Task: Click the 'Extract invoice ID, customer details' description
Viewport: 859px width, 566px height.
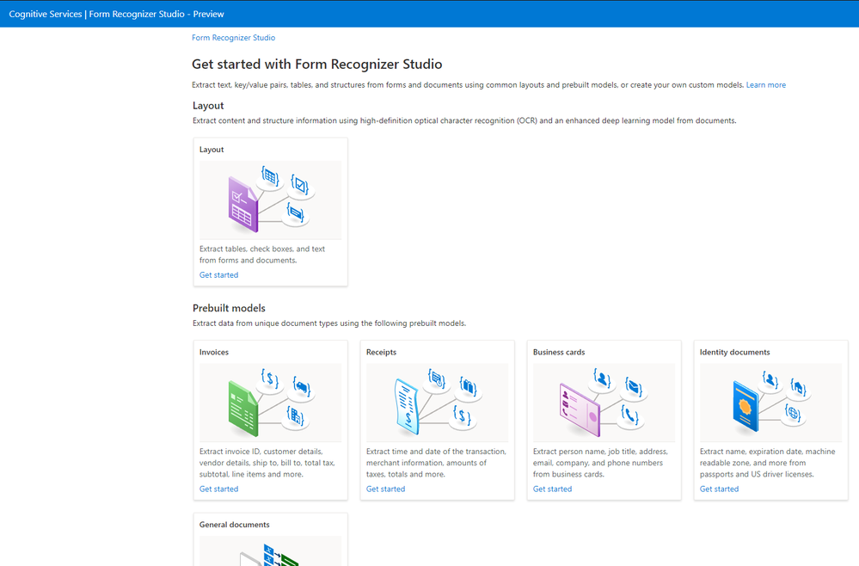Action: tap(267, 463)
